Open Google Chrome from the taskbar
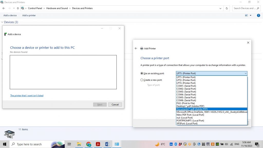Viewport: 263px width, 148px height. 89,144
